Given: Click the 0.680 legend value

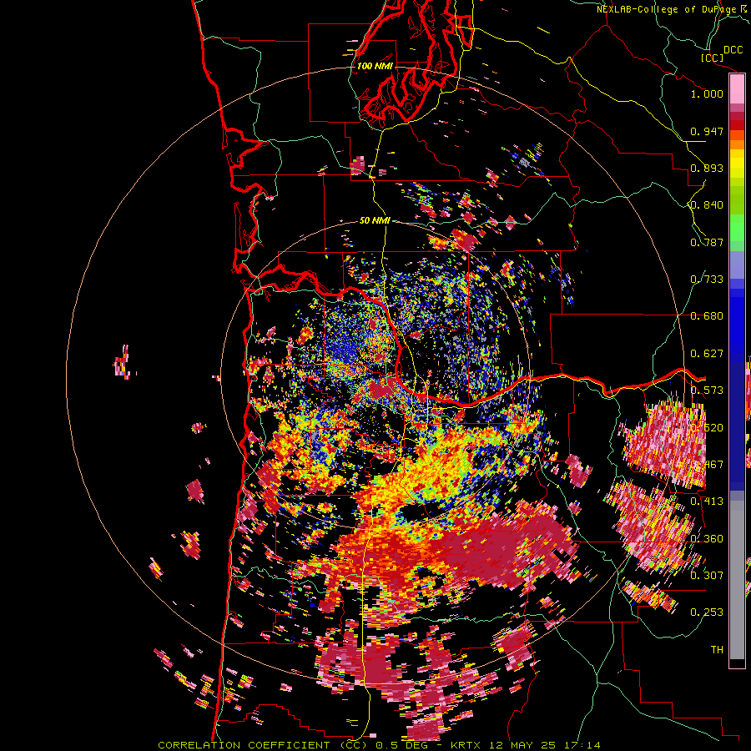Looking at the screenshot, I should point(707,316).
